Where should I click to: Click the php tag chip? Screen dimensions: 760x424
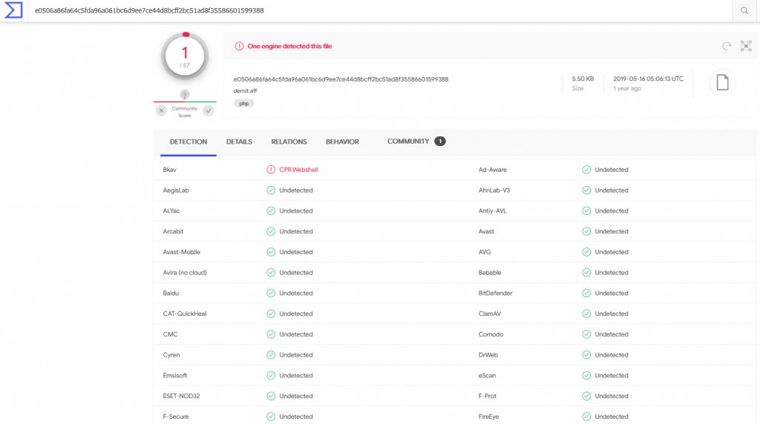(243, 104)
